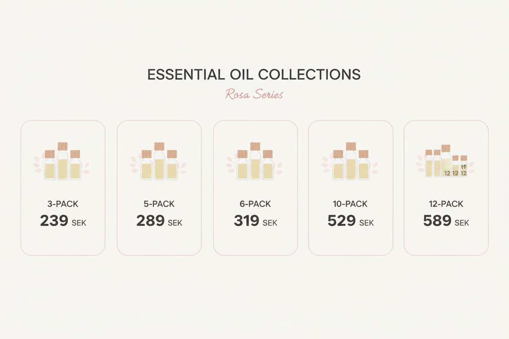The height and width of the screenshot is (339, 509).
Task: Select the 5-PACK label
Action: (x=159, y=204)
